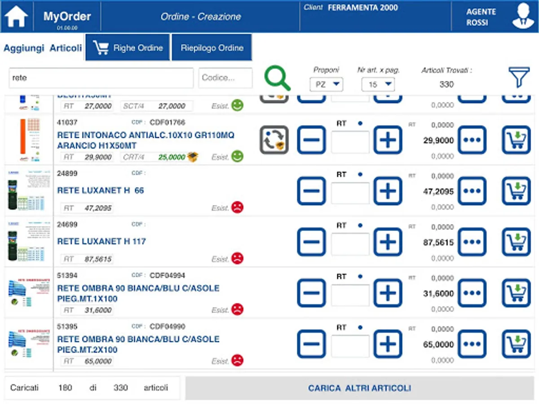Open thumbnail of RETE INTONACO ANTIALC. product
539x404 pixels.
tap(29, 140)
